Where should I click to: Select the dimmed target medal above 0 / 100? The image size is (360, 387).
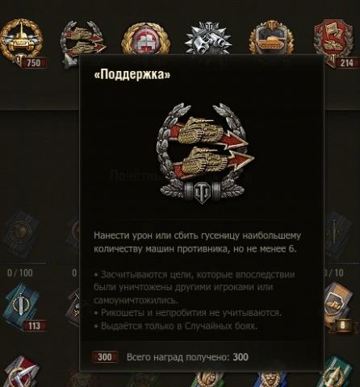coord(21,234)
